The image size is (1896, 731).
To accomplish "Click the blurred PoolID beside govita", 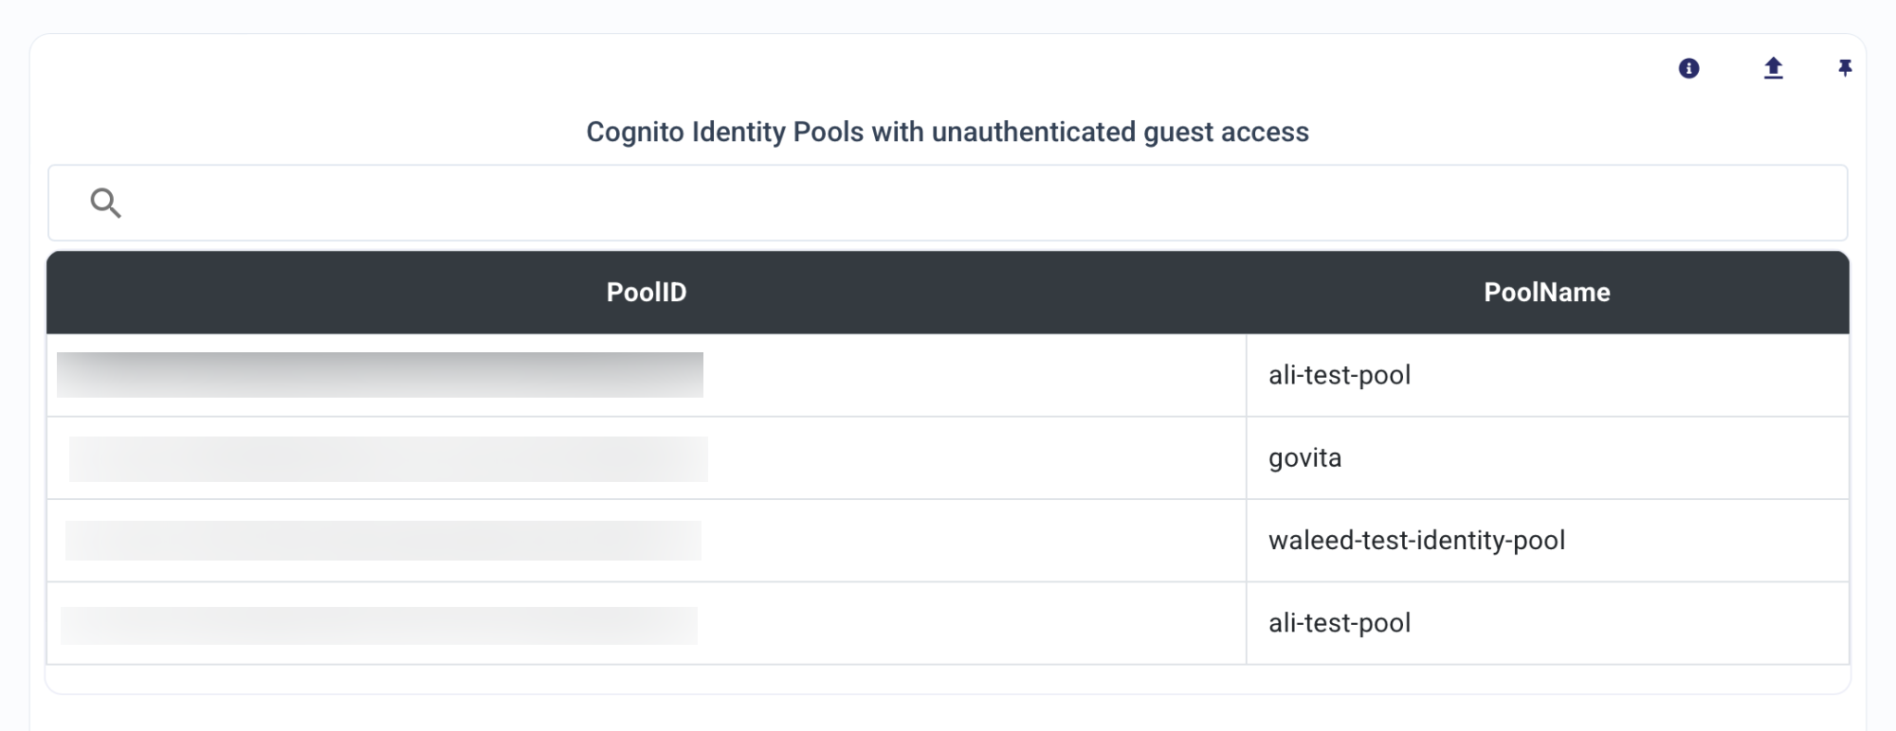I will tap(389, 458).
